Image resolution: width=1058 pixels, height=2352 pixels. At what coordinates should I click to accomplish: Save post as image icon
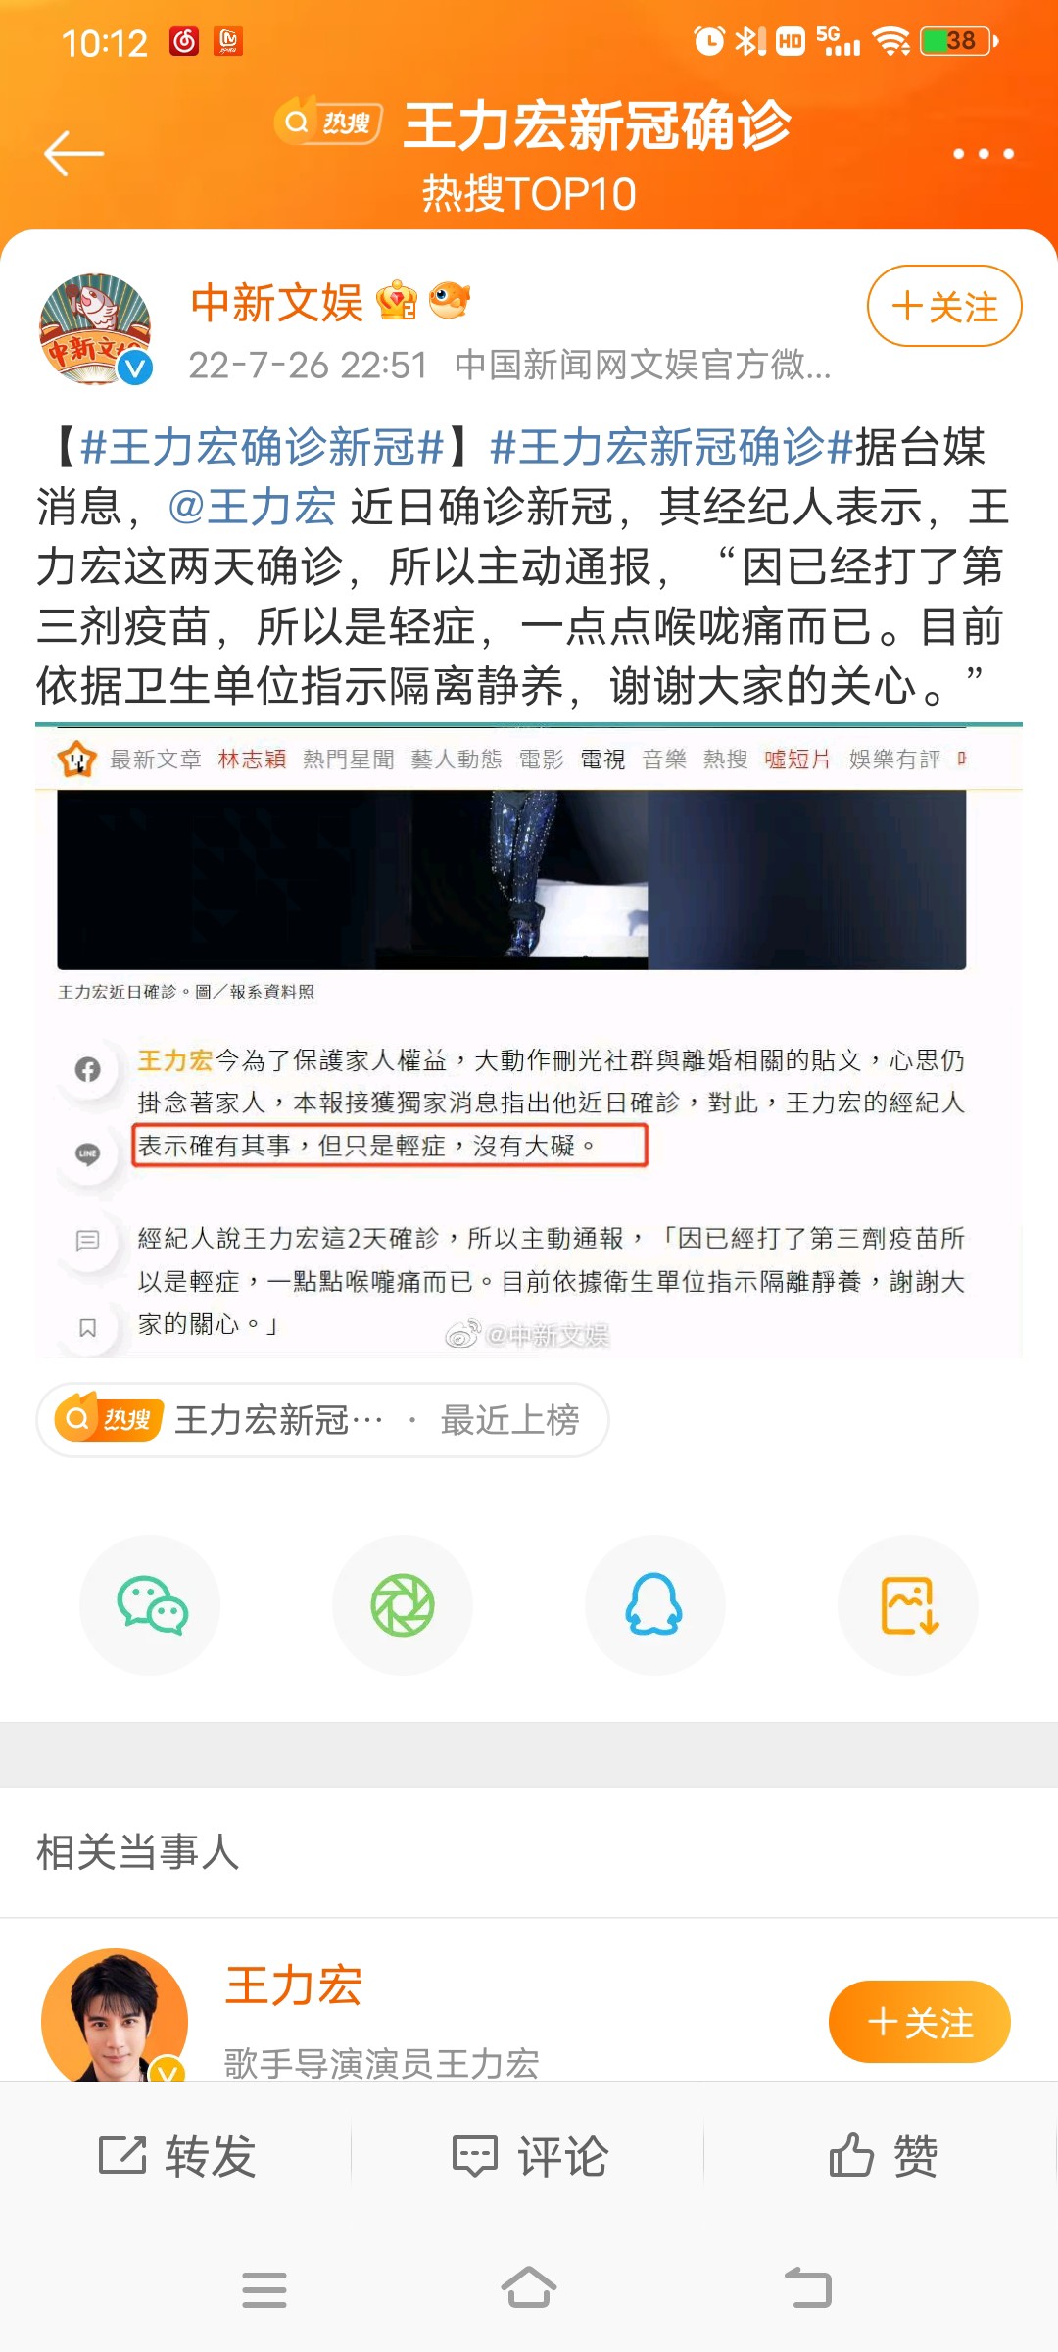point(908,1605)
